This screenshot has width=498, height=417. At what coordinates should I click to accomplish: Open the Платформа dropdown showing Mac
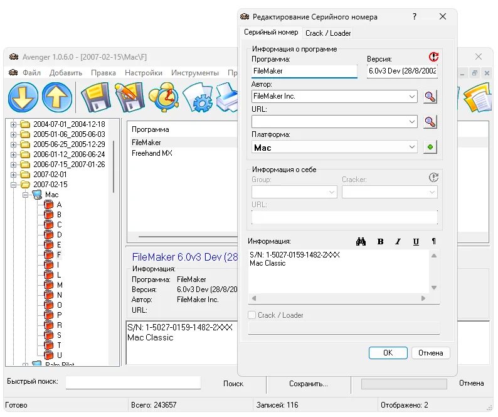click(x=411, y=147)
